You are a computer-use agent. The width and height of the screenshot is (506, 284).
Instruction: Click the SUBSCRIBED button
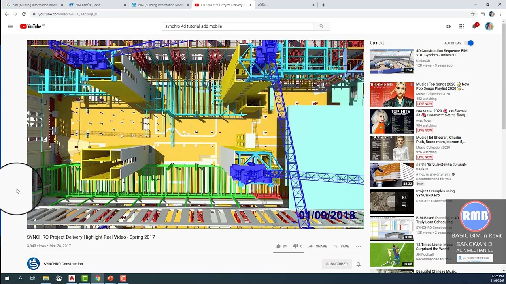click(x=337, y=264)
